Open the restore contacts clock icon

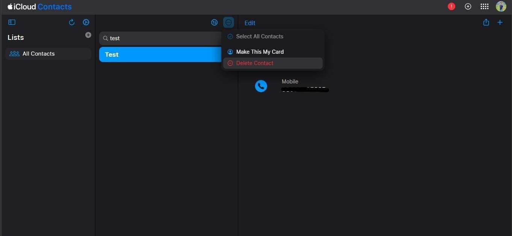point(86,22)
